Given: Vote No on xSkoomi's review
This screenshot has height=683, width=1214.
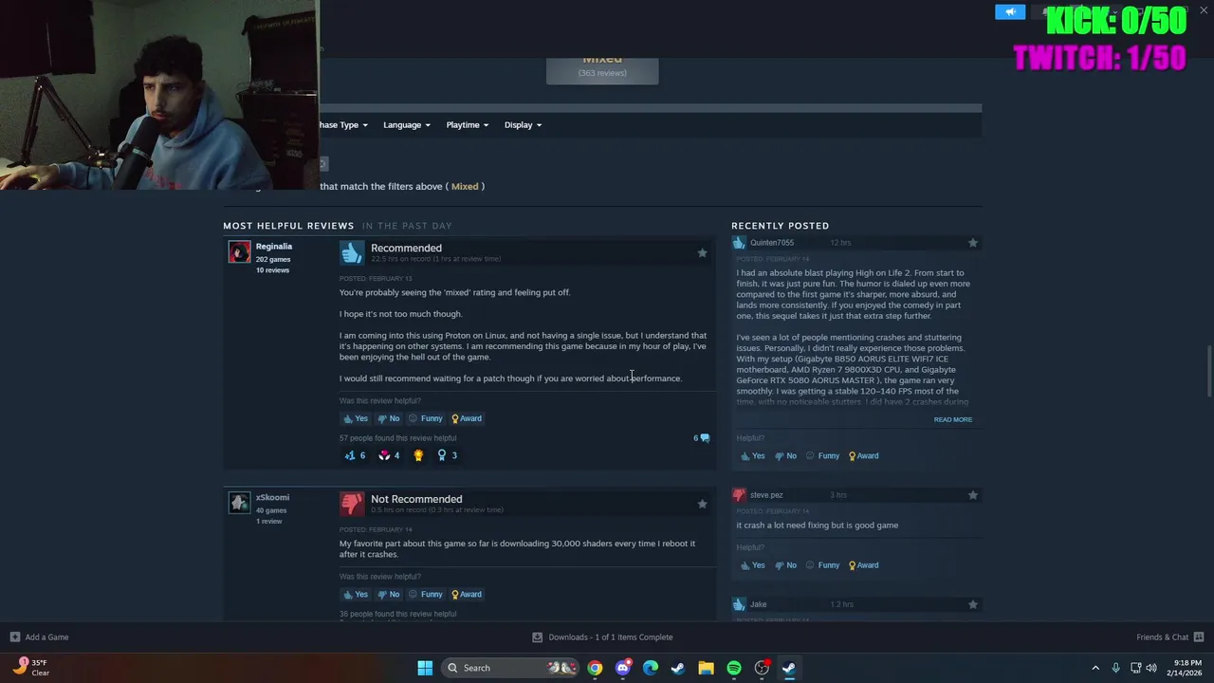Looking at the screenshot, I should 389,595.
